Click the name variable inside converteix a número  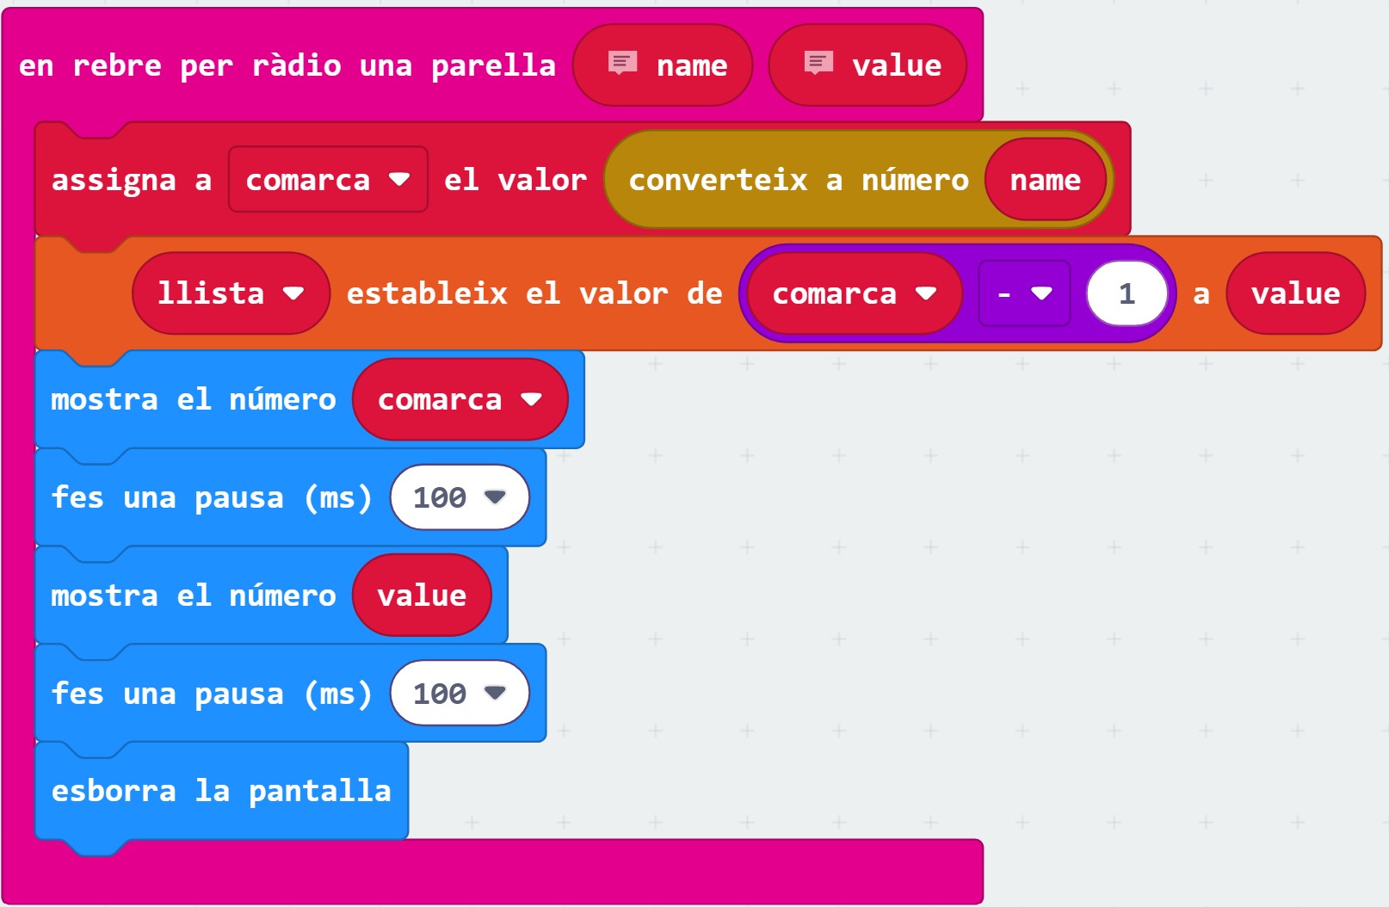point(1045,180)
